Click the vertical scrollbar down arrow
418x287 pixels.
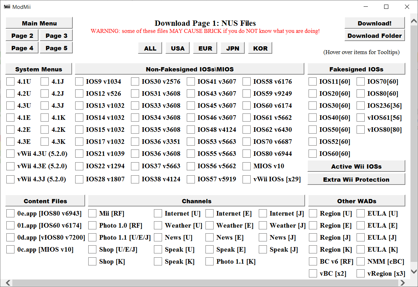[x=414, y=271]
